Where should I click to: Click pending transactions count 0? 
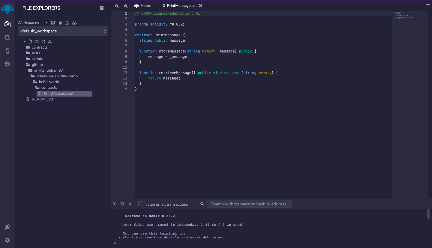coord(130,204)
